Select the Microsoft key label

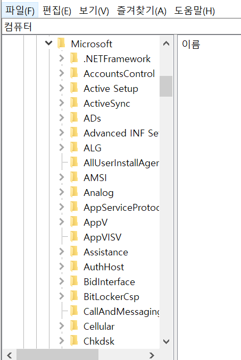pyautogui.click(x=92, y=44)
